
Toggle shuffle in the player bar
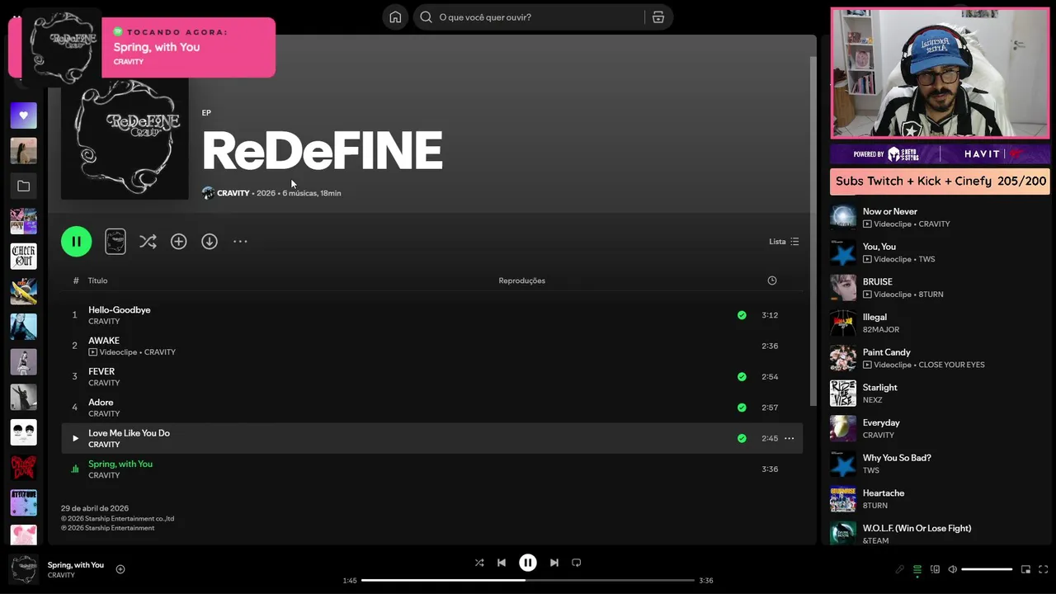click(x=479, y=563)
